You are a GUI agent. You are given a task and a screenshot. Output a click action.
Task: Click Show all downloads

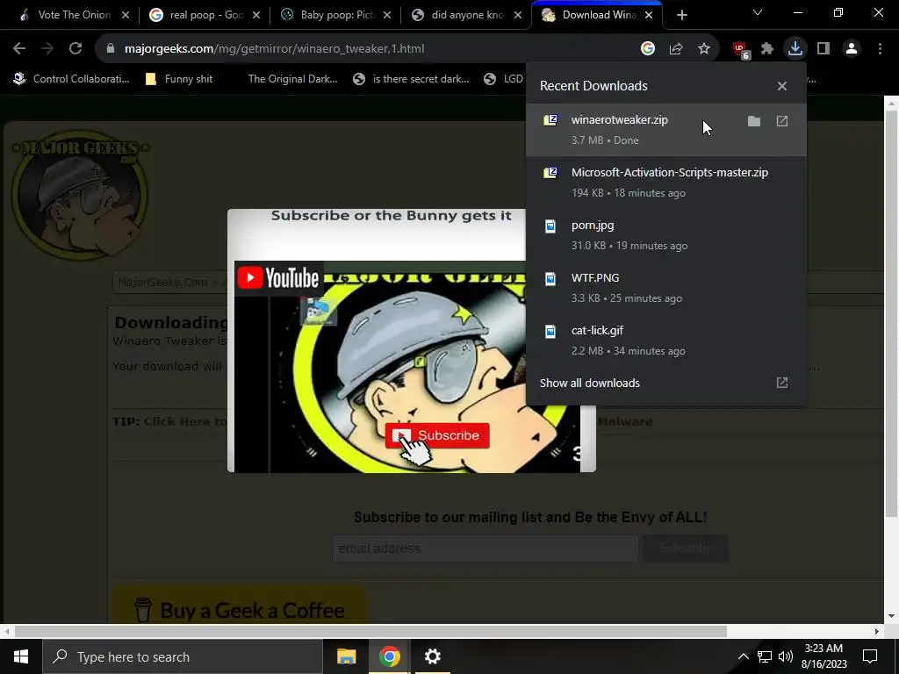point(665,383)
